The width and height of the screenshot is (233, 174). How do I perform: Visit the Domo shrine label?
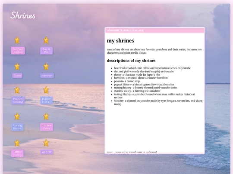17,76
